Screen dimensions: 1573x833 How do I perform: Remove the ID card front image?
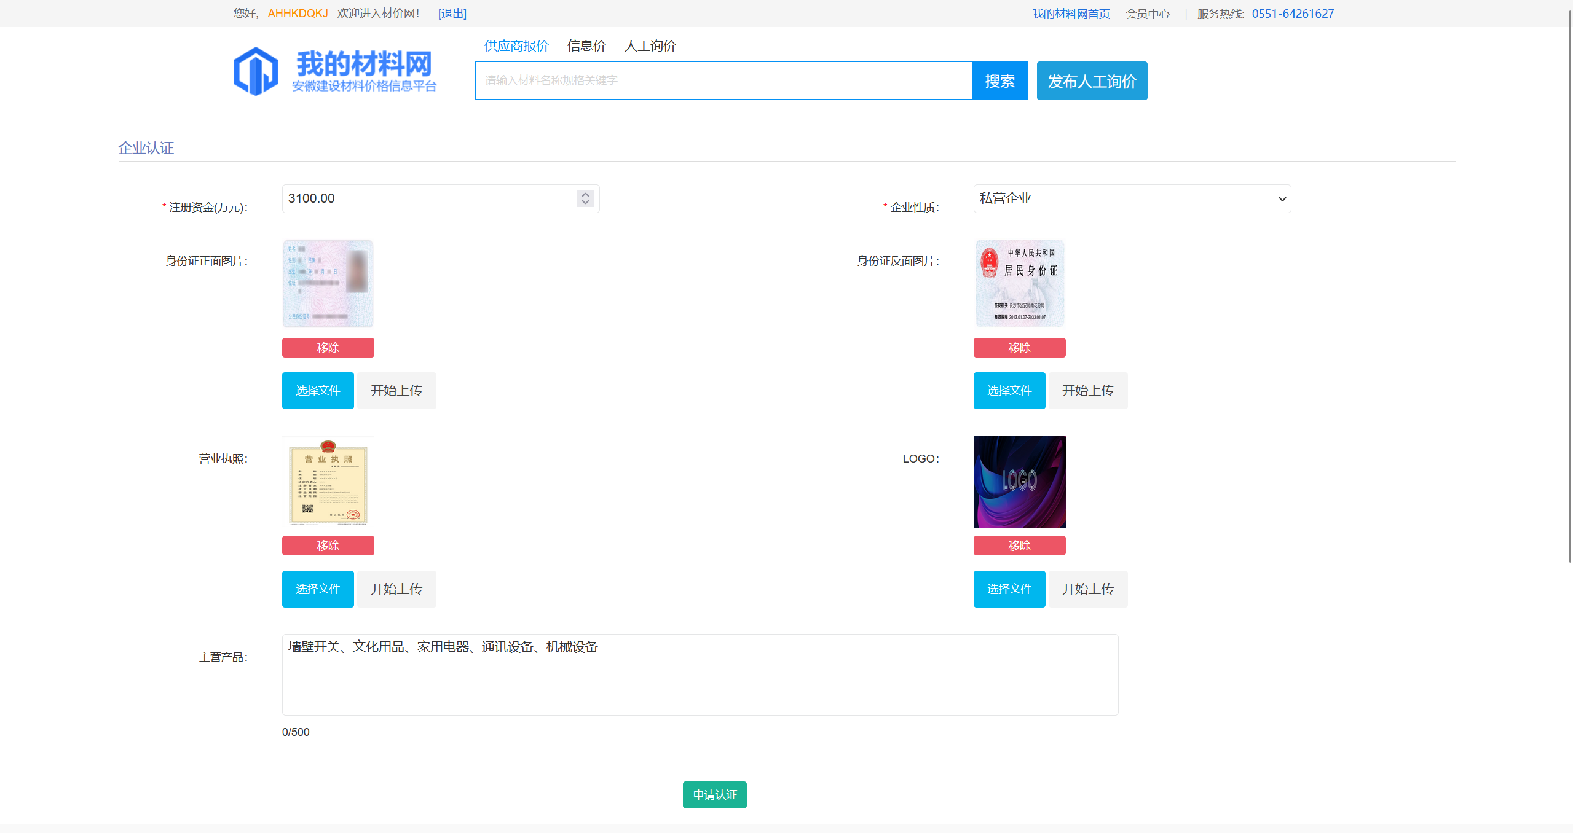[x=328, y=348]
